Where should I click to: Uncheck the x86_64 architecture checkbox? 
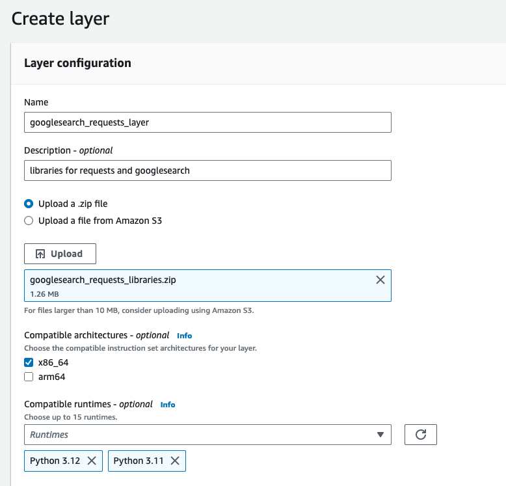pyautogui.click(x=29, y=362)
